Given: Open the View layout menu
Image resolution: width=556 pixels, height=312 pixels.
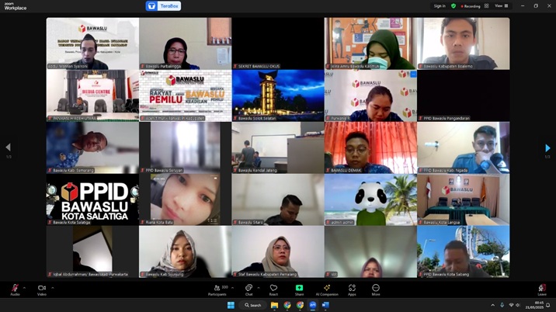Looking at the screenshot, I should click(502, 6).
